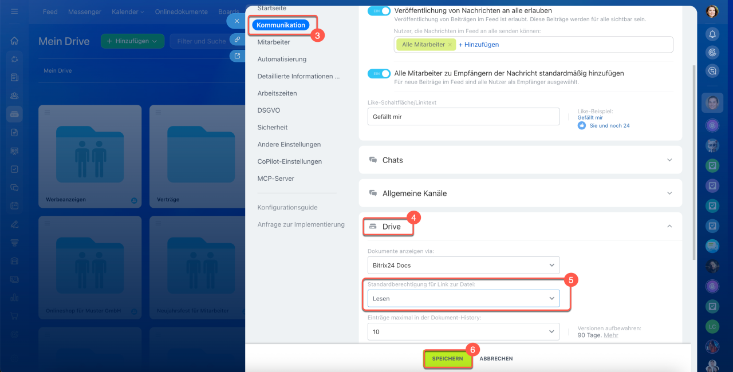Open the shopping cart icon in sidebar
This screenshot has height=372, width=733.
(x=14, y=315)
